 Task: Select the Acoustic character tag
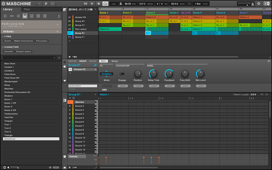(x=9, y=52)
